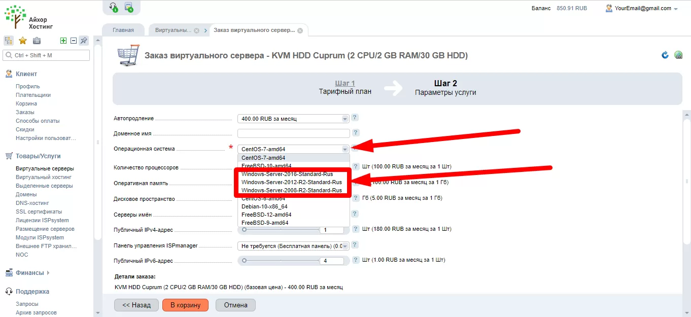Viewport: 691px width, 317px height.
Task: Click the << Назад button
Action: (x=136, y=305)
